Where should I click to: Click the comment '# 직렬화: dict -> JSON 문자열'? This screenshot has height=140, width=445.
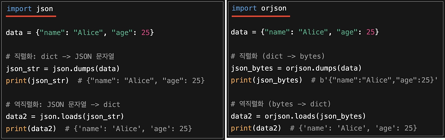point(60,57)
